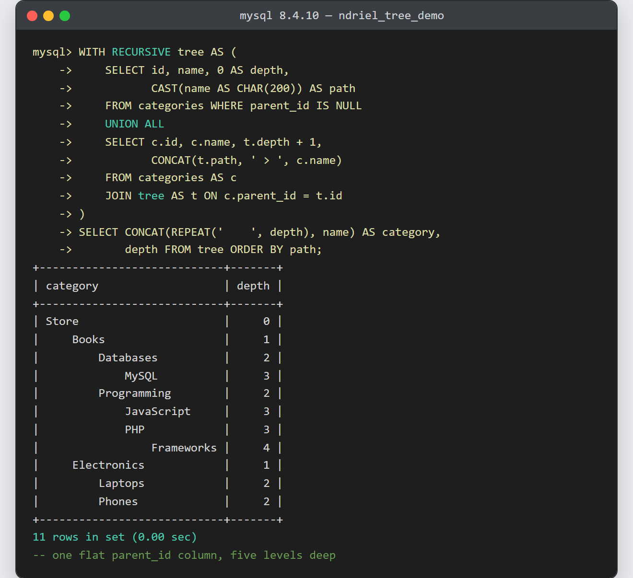Click the 'MySQL' result row

click(x=158, y=376)
